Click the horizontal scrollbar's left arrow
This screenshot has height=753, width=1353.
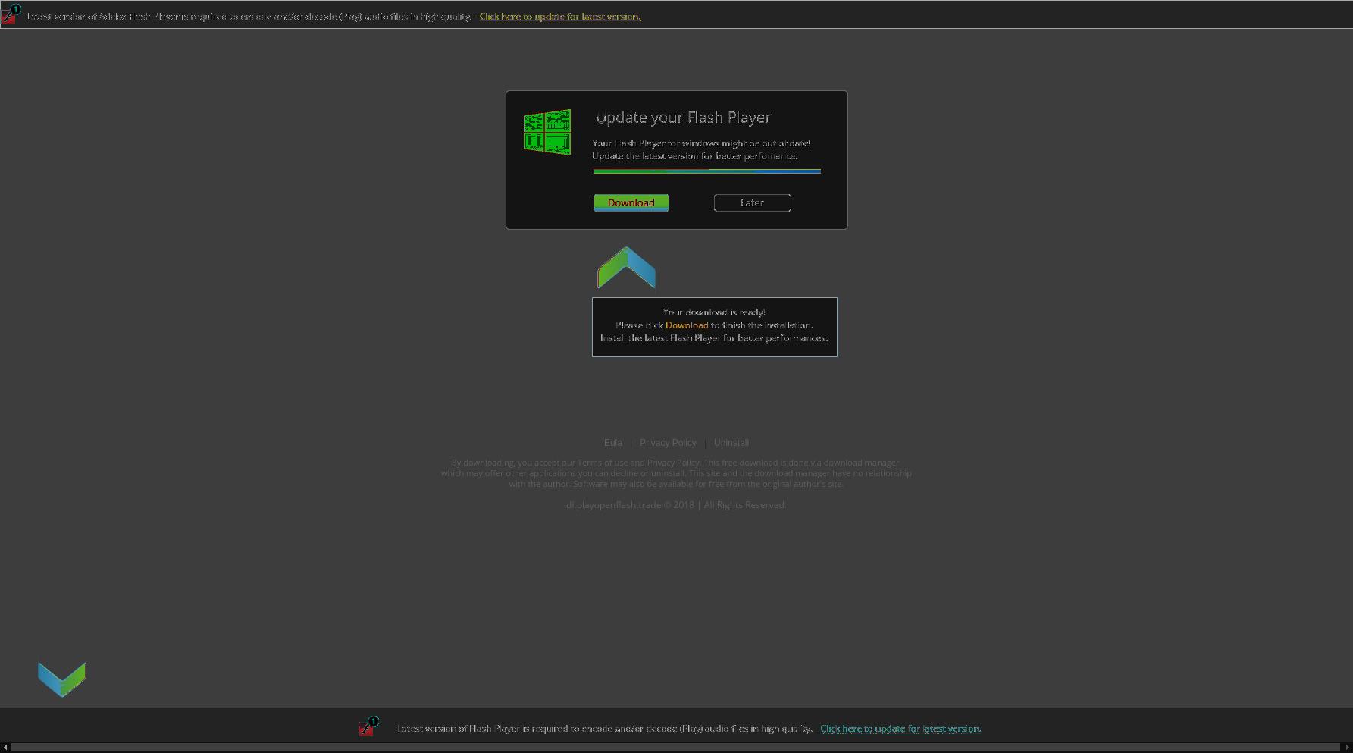[x=5, y=748]
